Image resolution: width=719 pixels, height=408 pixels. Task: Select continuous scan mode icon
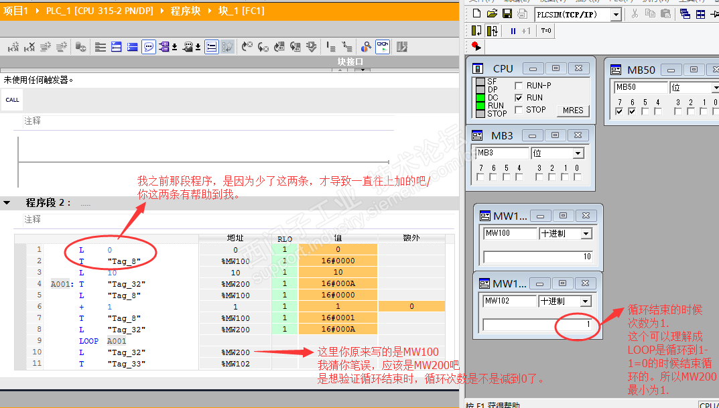[492, 31]
